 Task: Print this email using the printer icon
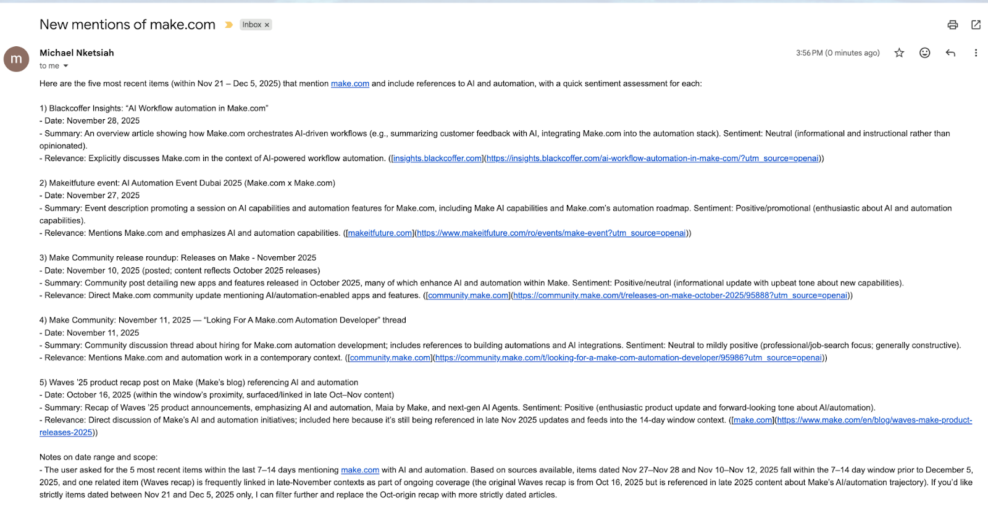pos(953,25)
